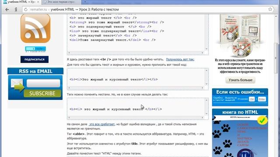Click the 'Узнать больше' button
The width and height of the screenshot is (280, 157).
click(240, 80)
